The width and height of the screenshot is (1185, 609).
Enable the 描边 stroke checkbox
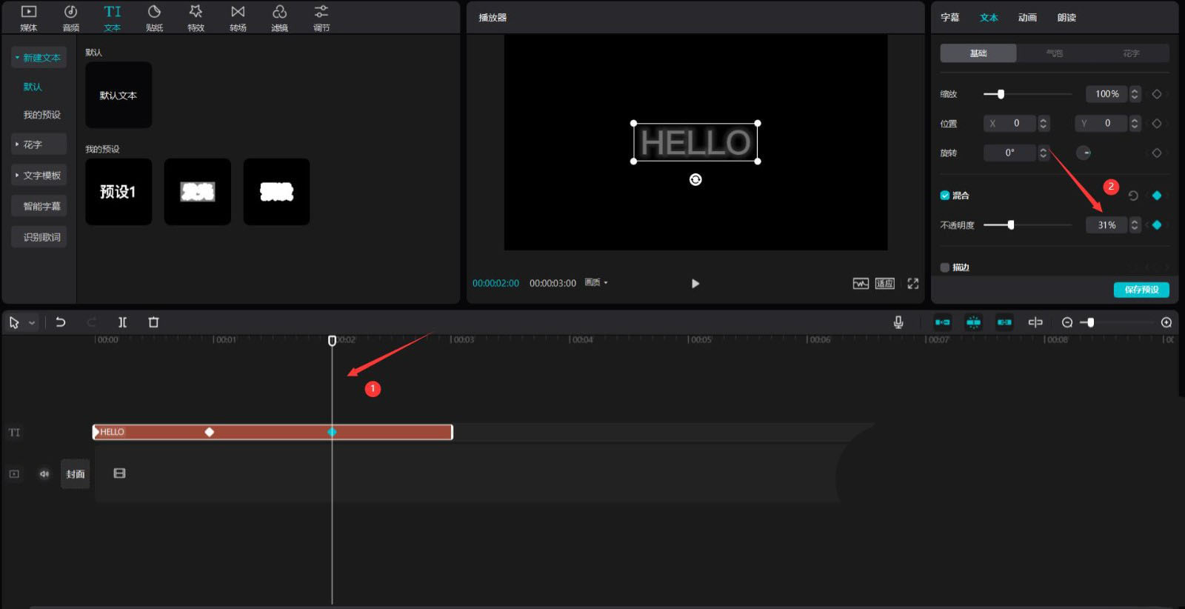coord(945,267)
